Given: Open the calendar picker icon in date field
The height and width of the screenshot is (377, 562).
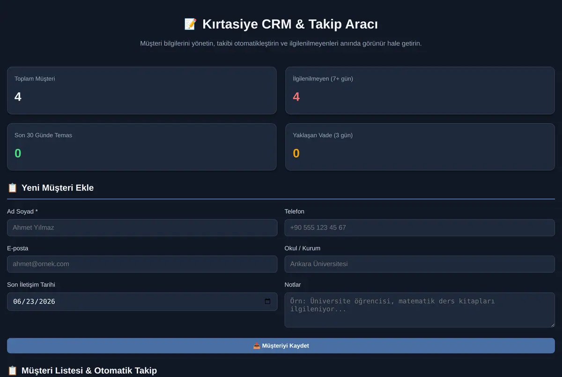Looking at the screenshot, I should pos(267,301).
